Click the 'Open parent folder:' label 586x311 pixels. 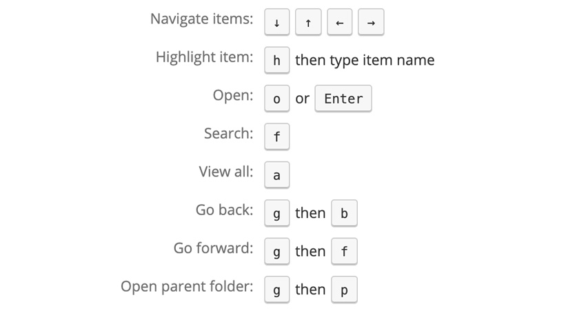click(x=187, y=286)
